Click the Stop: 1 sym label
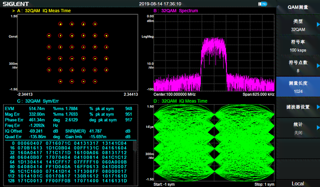This screenshot has width=320, height=187. click(264, 185)
